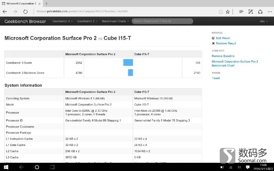Viewport: 274px width, 171px height.
Task: Add page to favorites with star icon
Action: (227, 12)
